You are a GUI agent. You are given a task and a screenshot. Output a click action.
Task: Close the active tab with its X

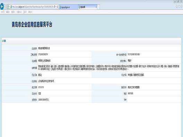point(96,7)
